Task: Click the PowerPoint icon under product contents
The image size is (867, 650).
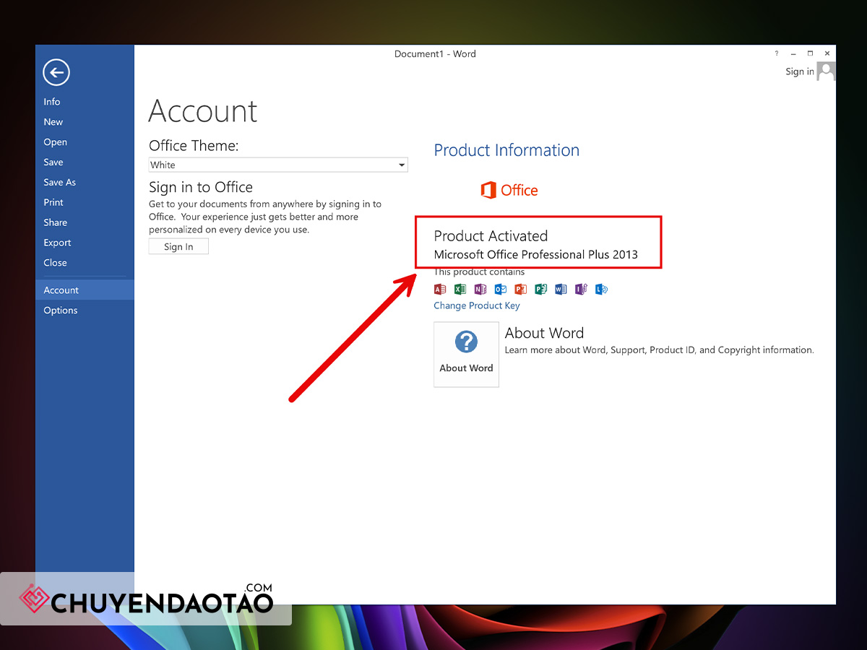Action: pyautogui.click(x=521, y=290)
